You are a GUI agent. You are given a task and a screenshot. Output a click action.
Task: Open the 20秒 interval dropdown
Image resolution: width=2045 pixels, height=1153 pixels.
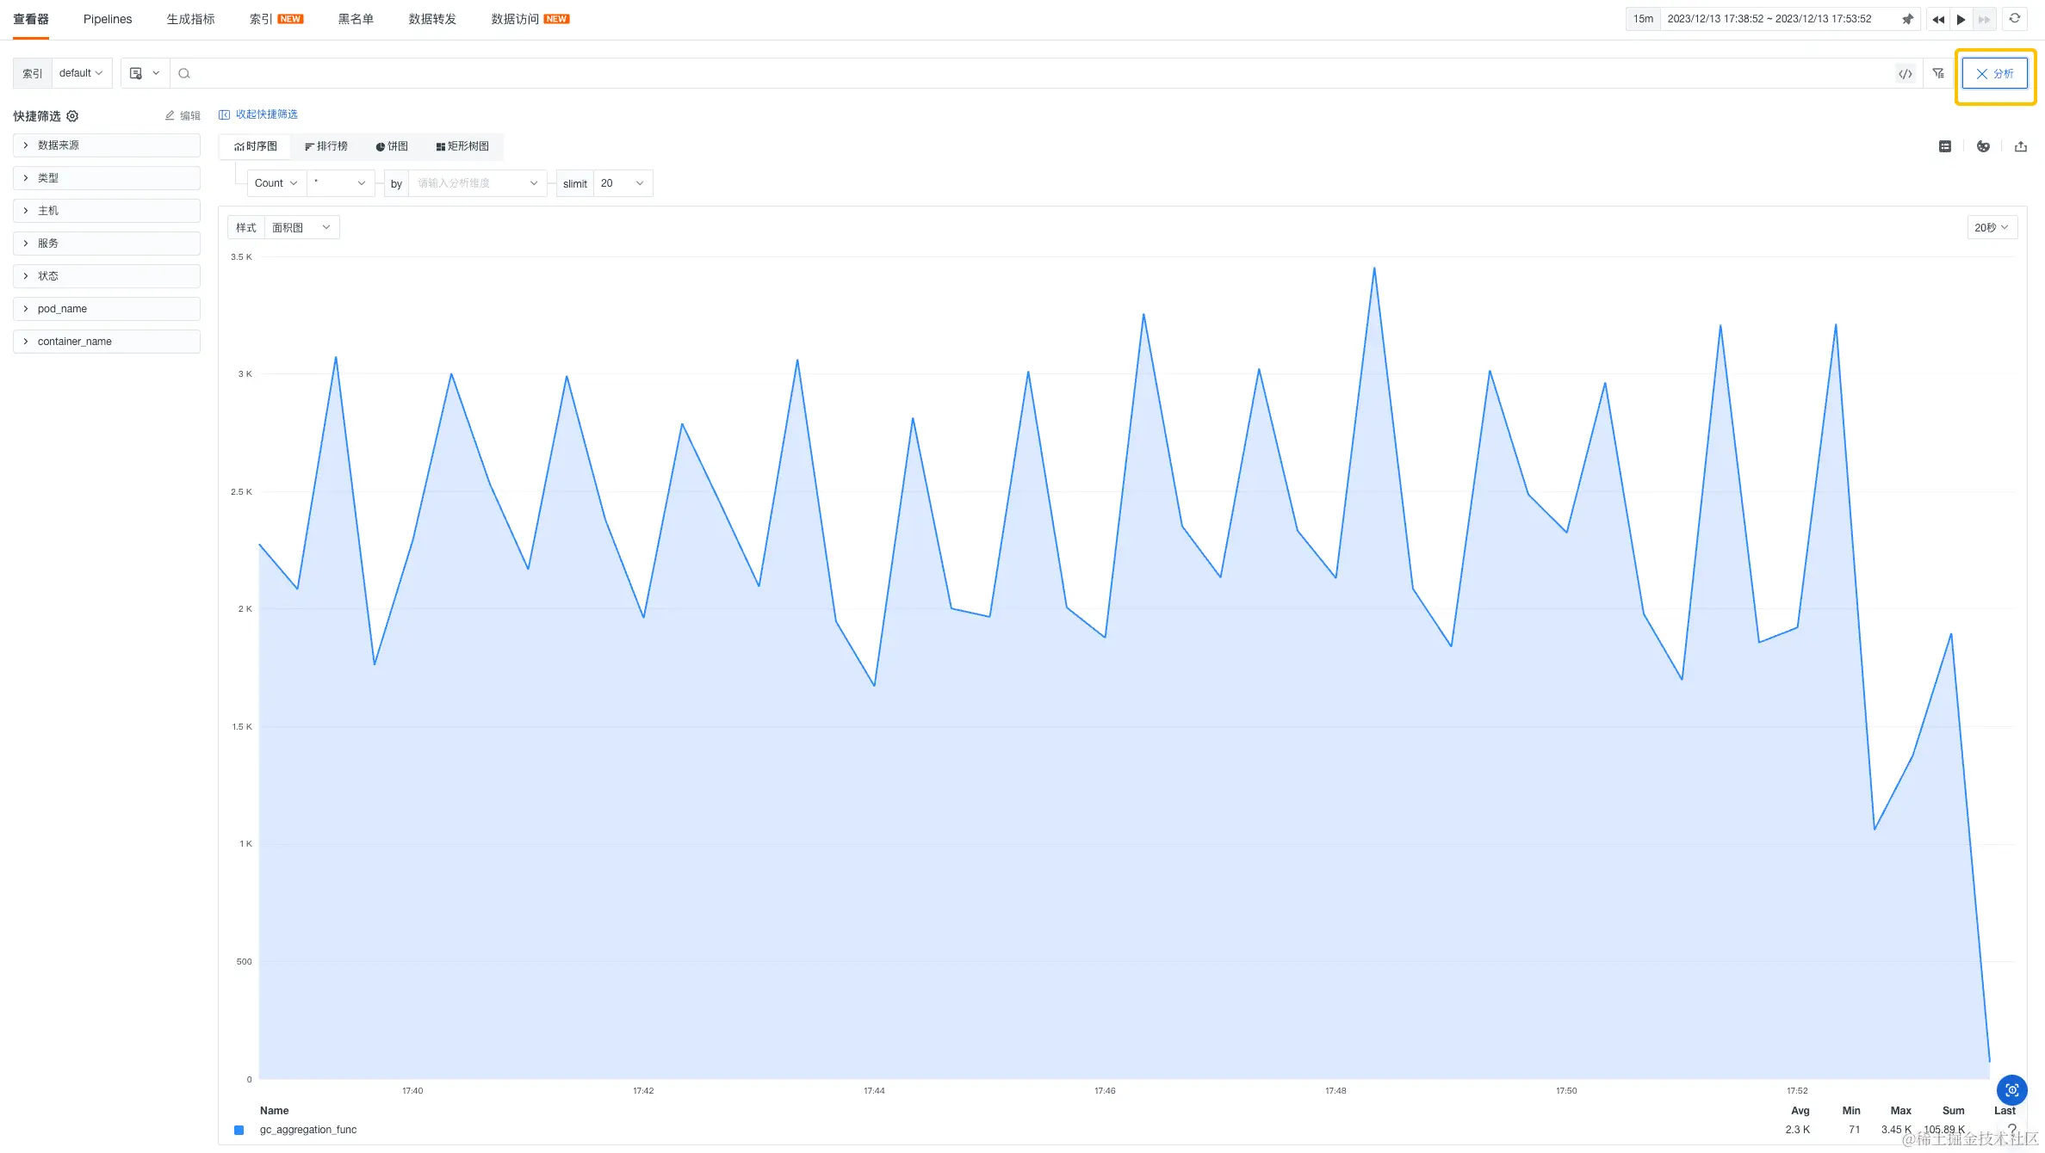click(1991, 227)
